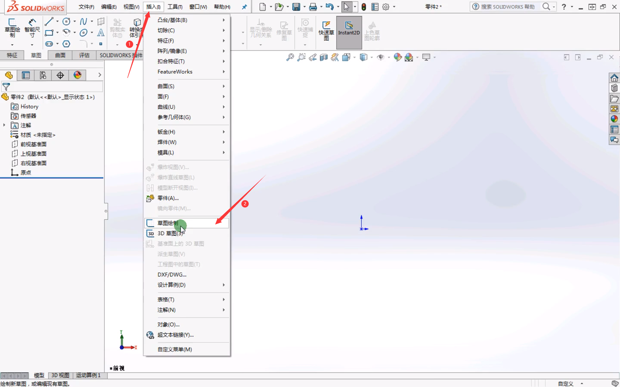Select 上视基准面 in the feature tree
This screenshot has height=387, width=620.
pyautogui.click(x=30, y=154)
